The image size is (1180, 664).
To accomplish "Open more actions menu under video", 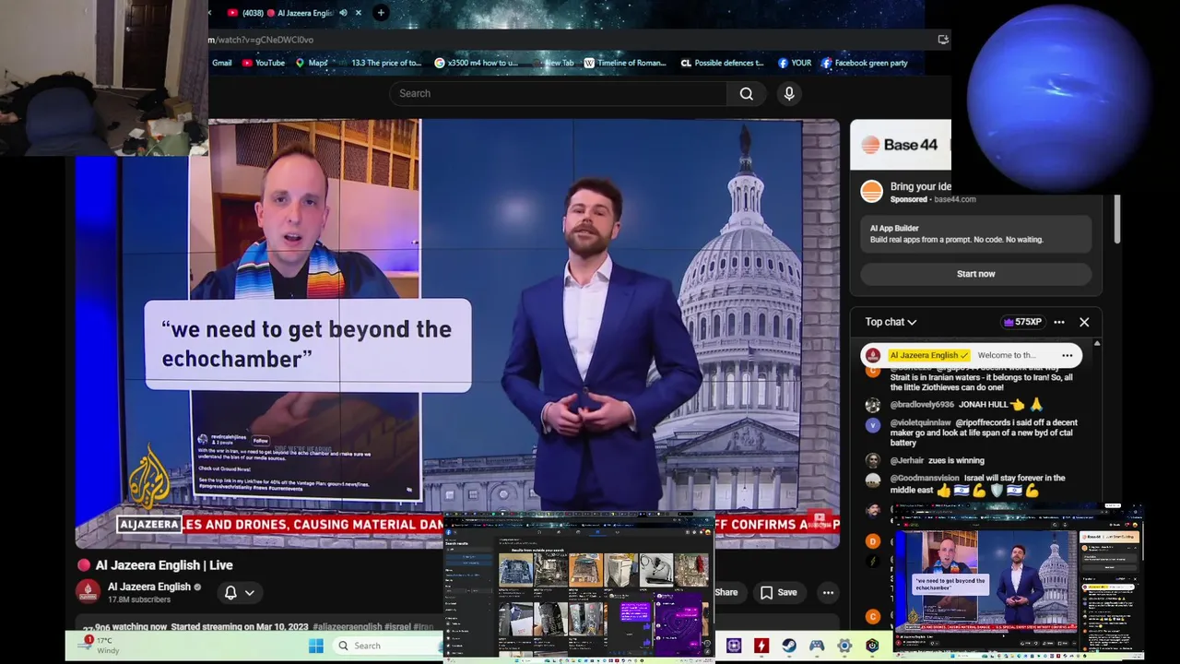I will 829,593.
